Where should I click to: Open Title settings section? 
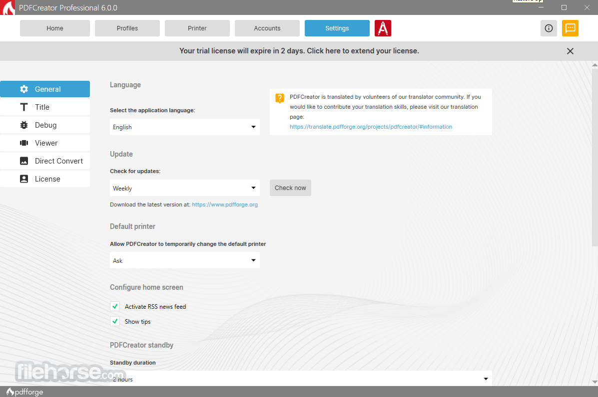[45, 107]
